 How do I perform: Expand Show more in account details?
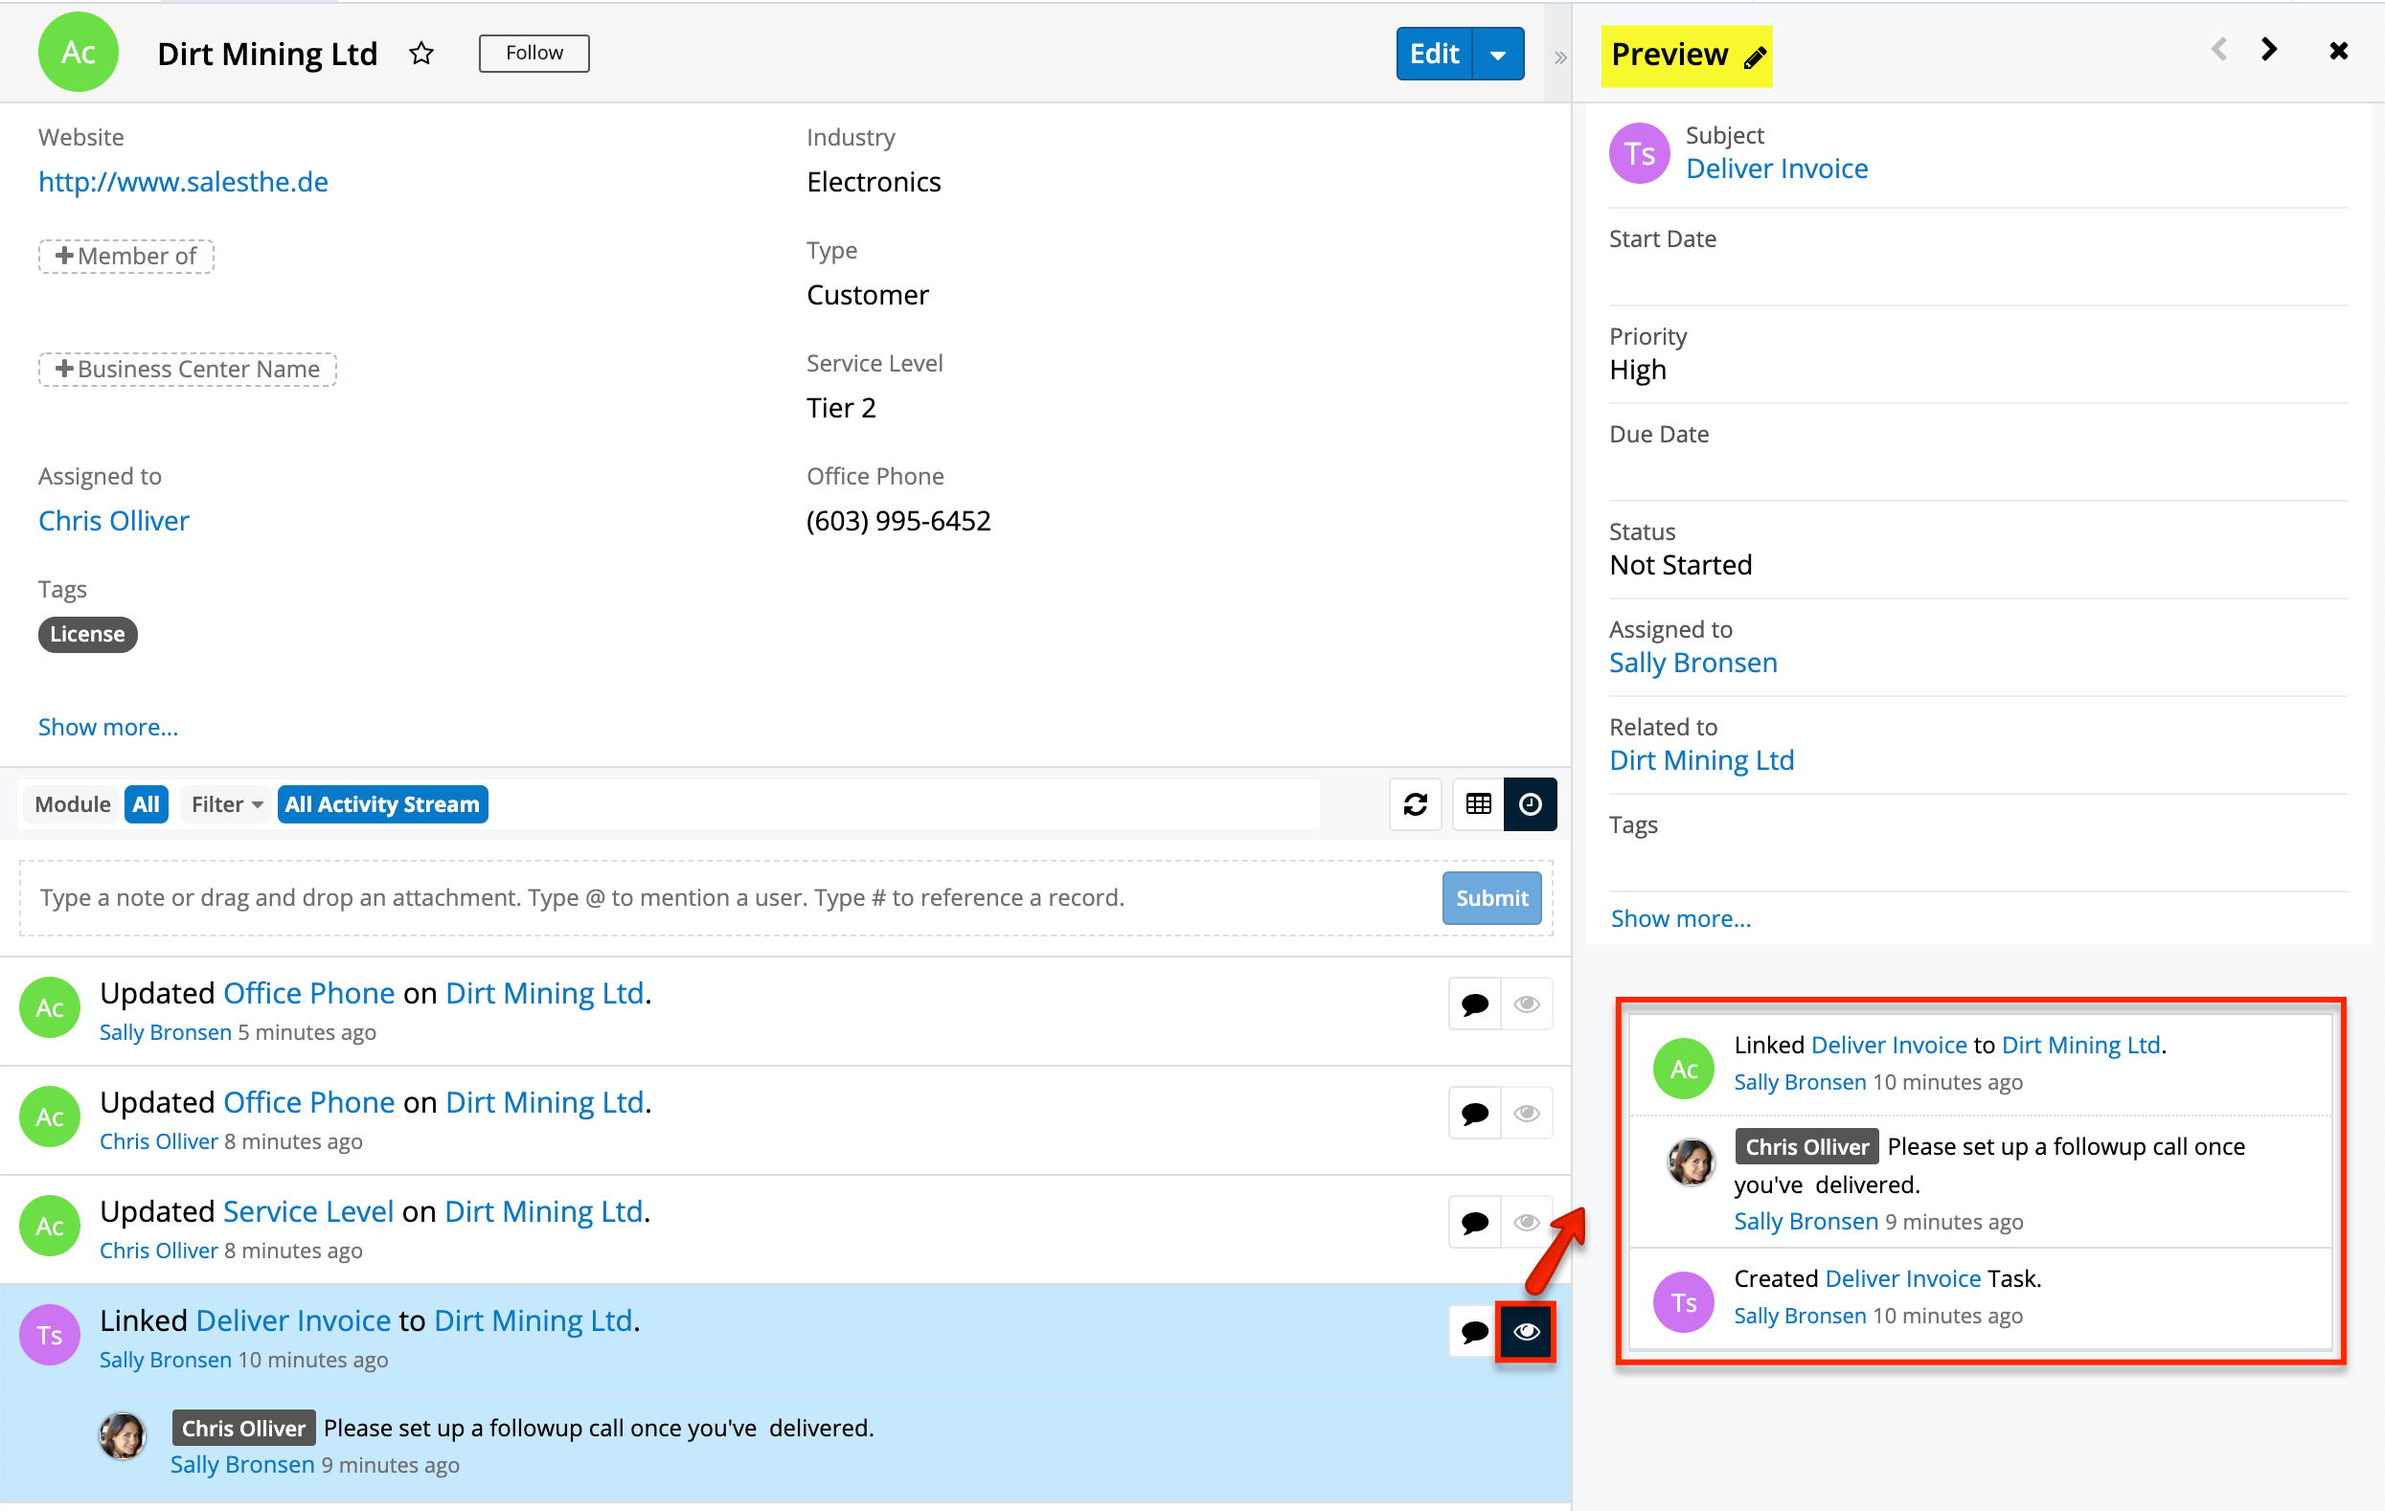coord(108,727)
